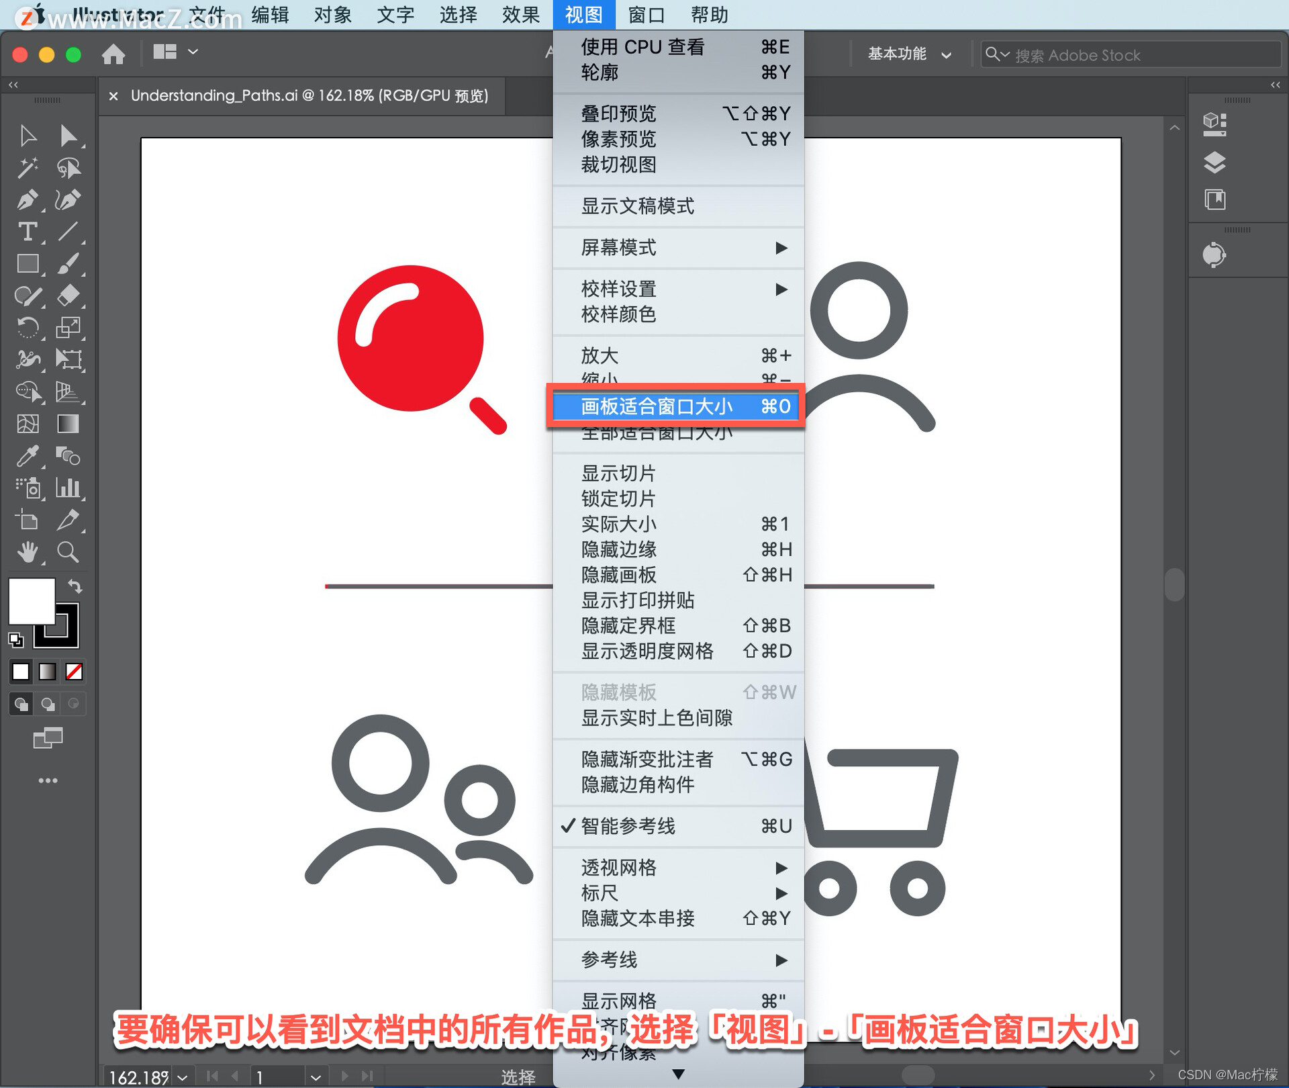Image resolution: width=1289 pixels, height=1088 pixels.
Task: Click the Home icon
Action: 113,53
